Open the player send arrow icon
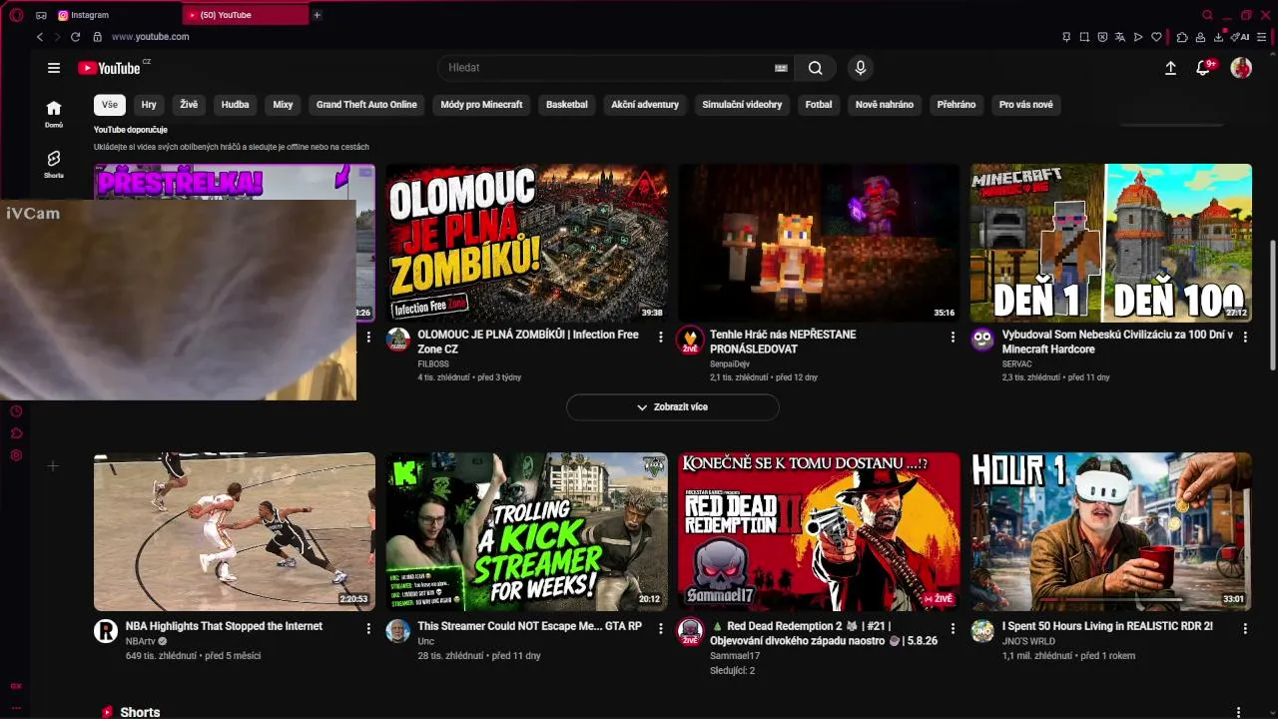The image size is (1278, 719). [1138, 37]
